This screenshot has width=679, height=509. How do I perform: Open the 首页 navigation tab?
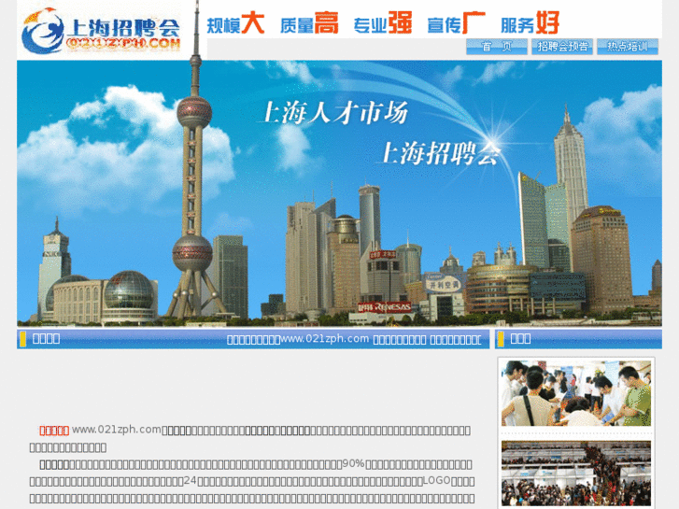click(497, 47)
